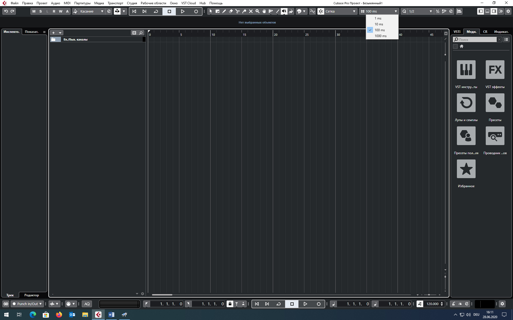Switch to the VSTi tab
This screenshot has height=320, width=513.
(x=457, y=32)
